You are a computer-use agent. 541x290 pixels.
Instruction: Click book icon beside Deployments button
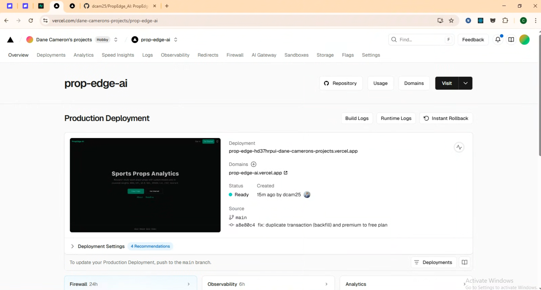(x=465, y=262)
